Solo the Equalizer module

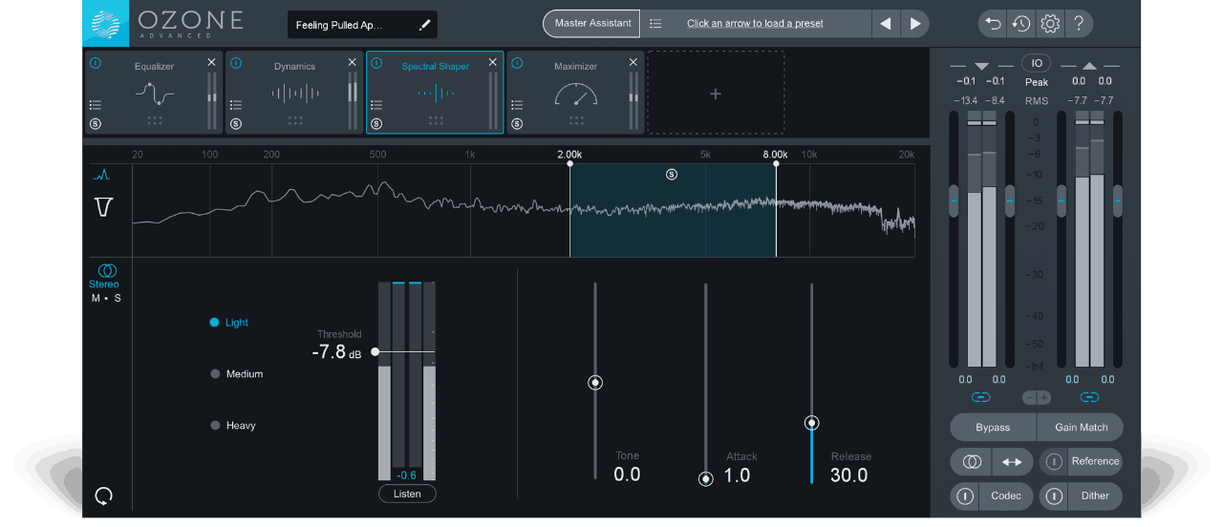(95, 124)
